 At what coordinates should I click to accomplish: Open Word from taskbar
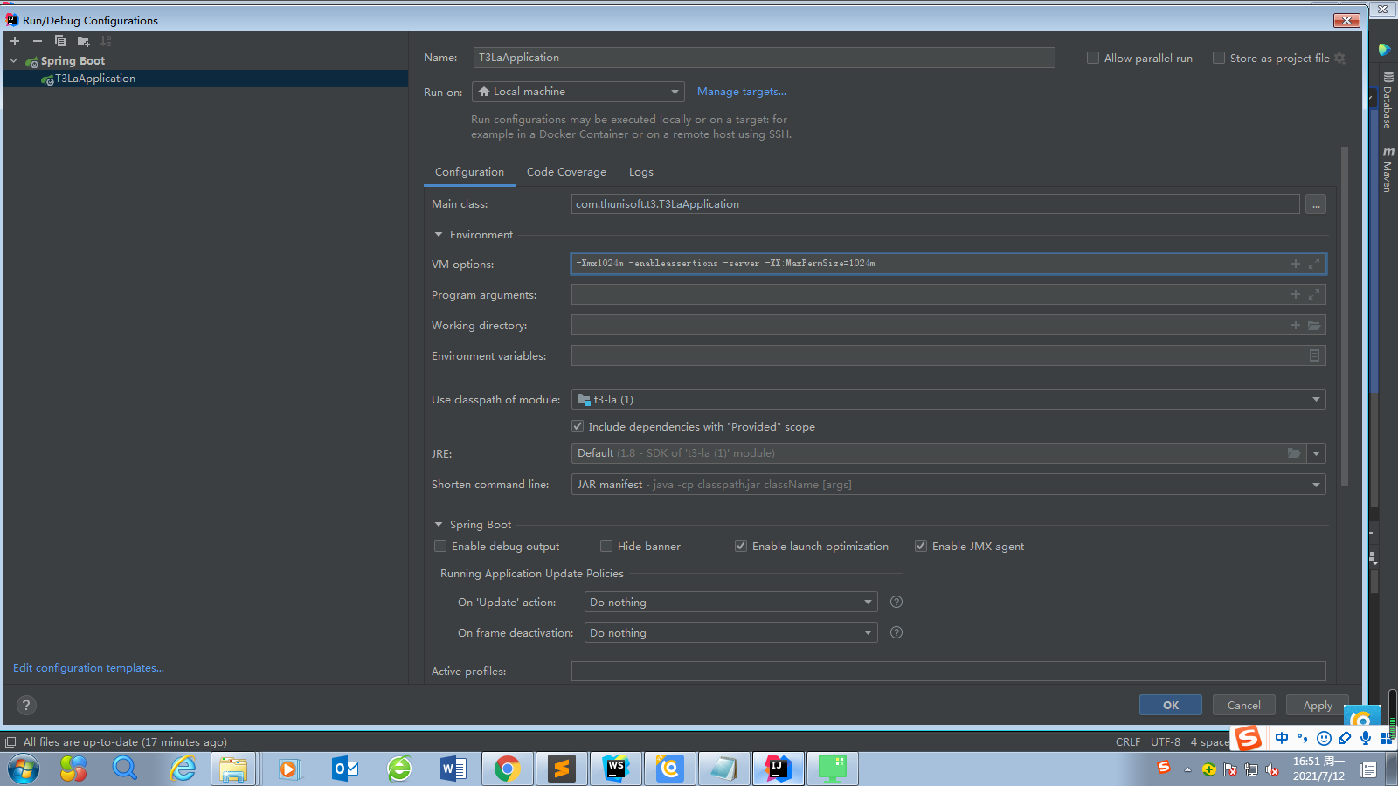point(453,769)
